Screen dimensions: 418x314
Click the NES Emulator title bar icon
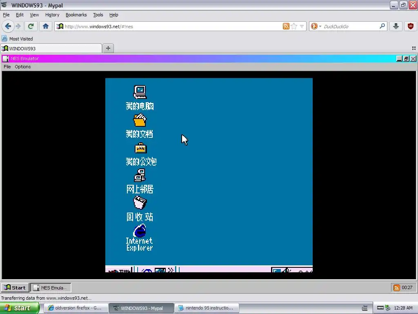coord(6,59)
